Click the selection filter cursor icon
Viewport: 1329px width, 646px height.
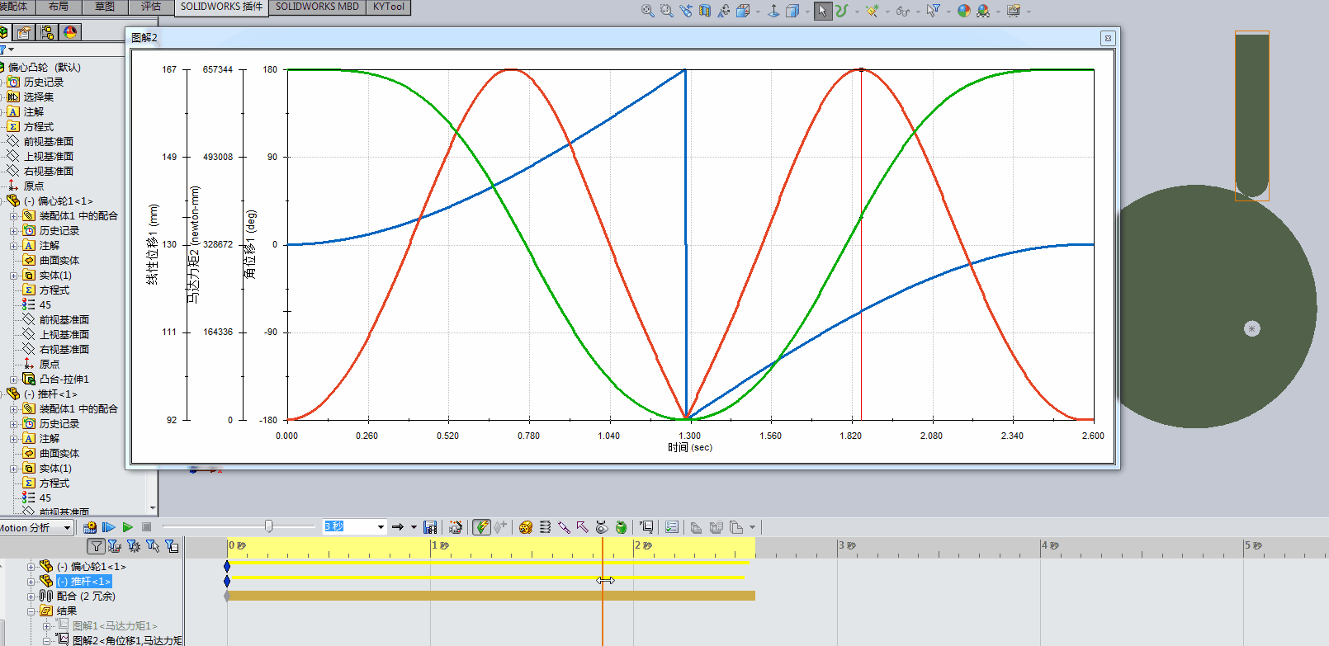point(933,11)
